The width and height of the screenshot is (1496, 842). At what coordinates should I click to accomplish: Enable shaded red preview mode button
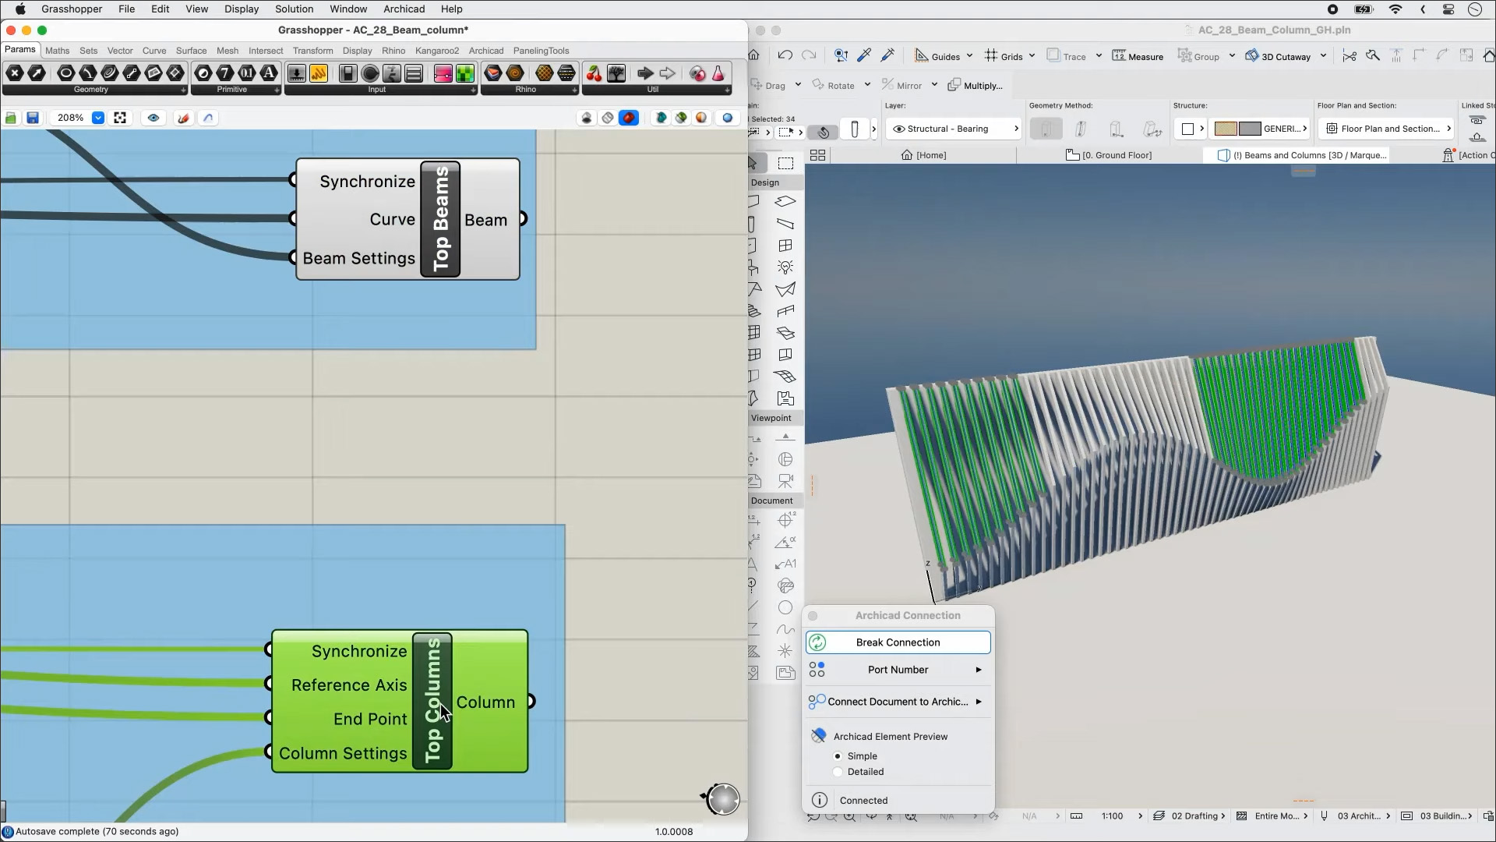pyautogui.click(x=629, y=118)
